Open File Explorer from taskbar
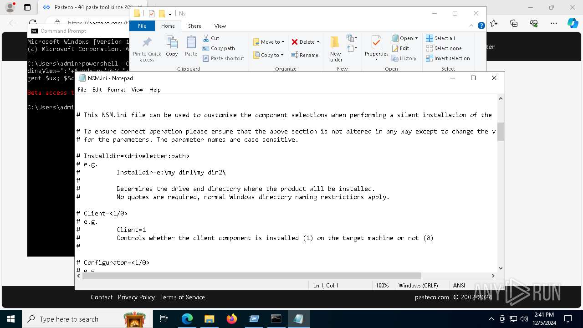 click(x=210, y=319)
